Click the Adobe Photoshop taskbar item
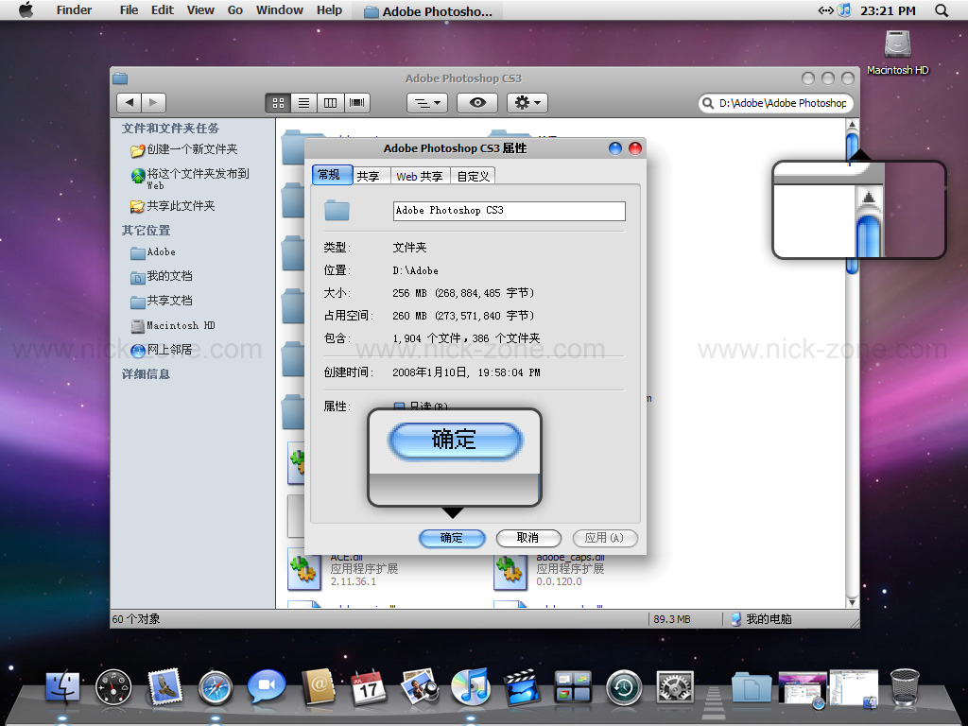Image resolution: width=968 pixels, height=726 pixels. 428,11
